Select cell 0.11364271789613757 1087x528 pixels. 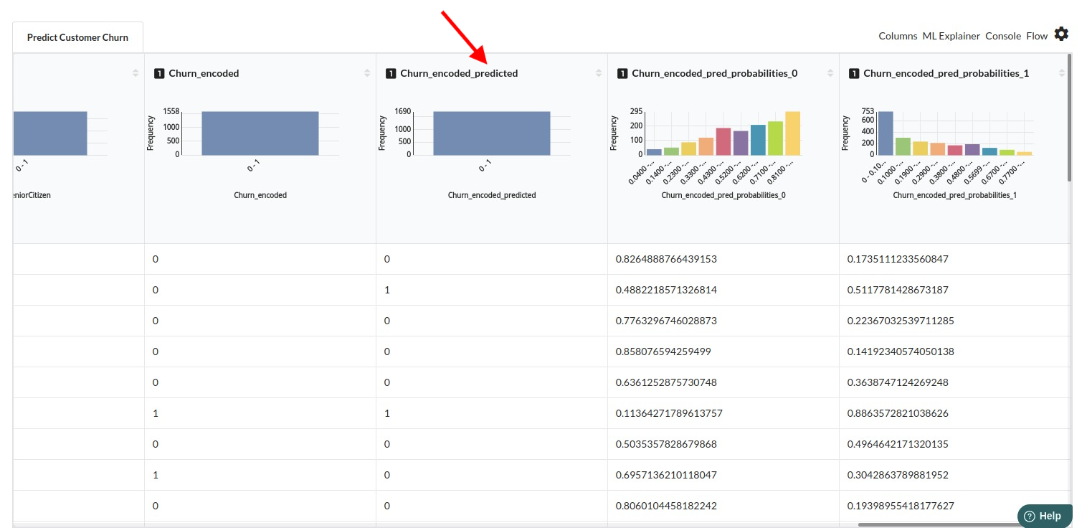[x=723, y=413]
